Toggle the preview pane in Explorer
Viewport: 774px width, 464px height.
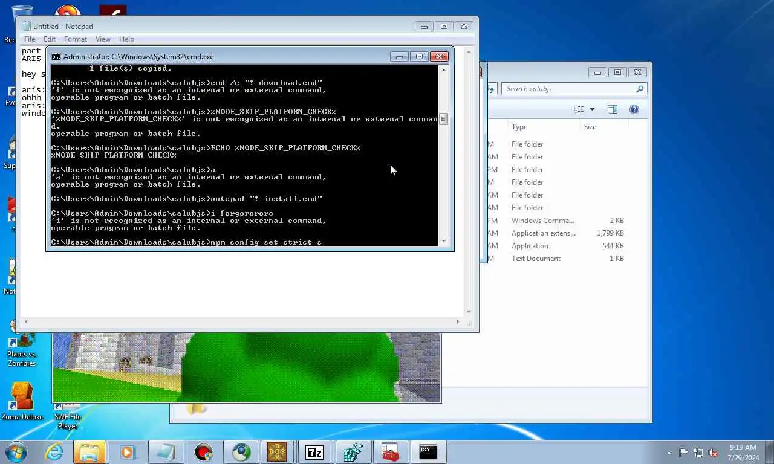pos(612,109)
